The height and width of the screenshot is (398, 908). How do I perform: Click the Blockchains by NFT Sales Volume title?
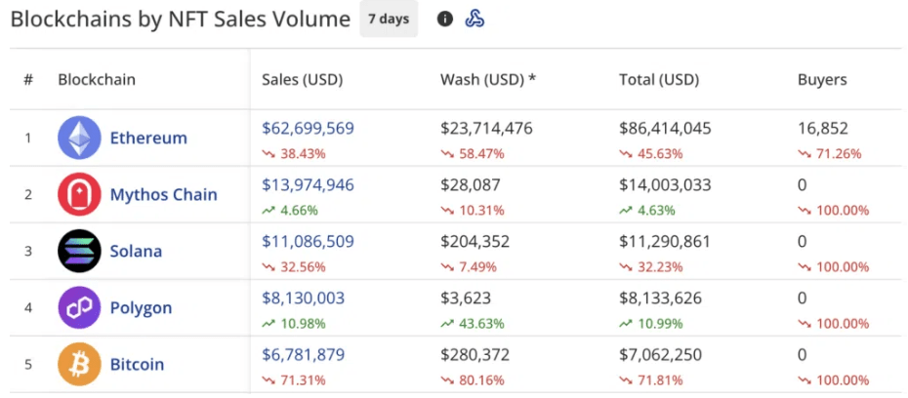point(180,20)
